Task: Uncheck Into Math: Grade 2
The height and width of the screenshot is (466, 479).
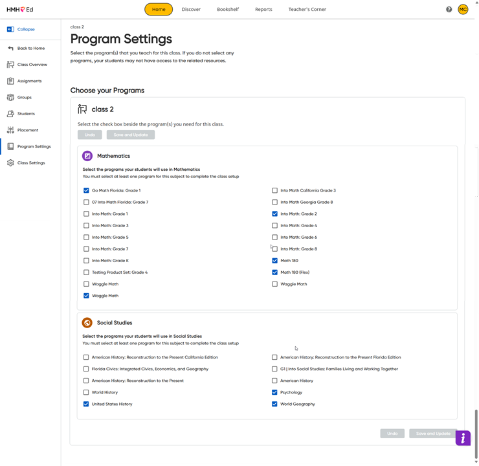Action: [274, 214]
